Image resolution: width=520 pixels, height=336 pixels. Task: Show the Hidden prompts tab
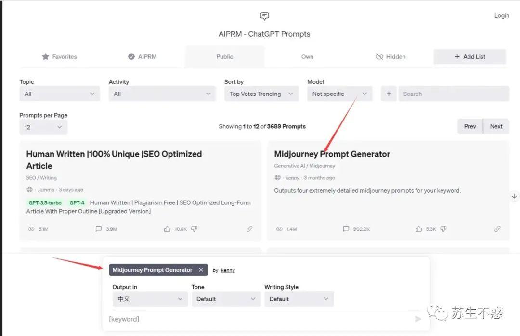pyautogui.click(x=390, y=57)
